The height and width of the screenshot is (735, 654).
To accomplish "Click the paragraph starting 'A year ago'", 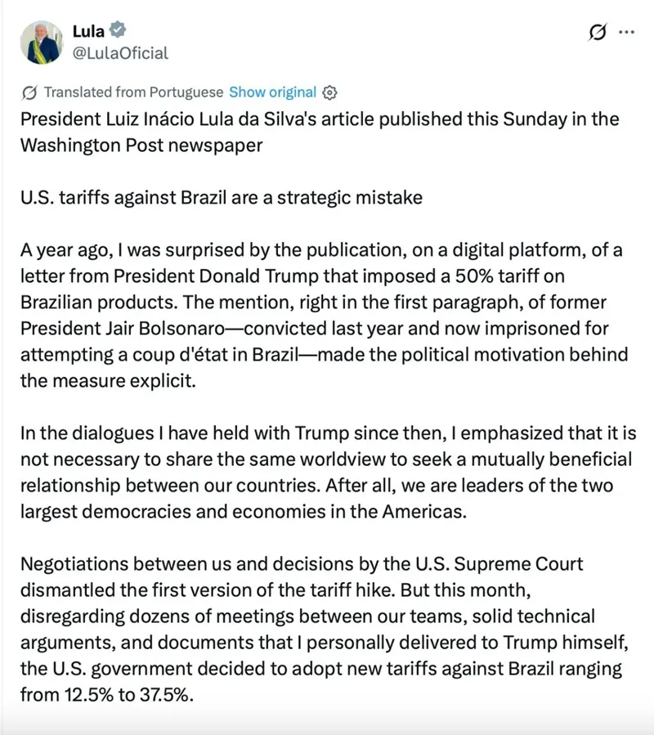I will (324, 315).
